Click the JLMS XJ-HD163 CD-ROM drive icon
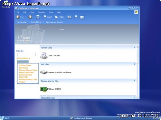 pyautogui.click(x=44, y=56)
